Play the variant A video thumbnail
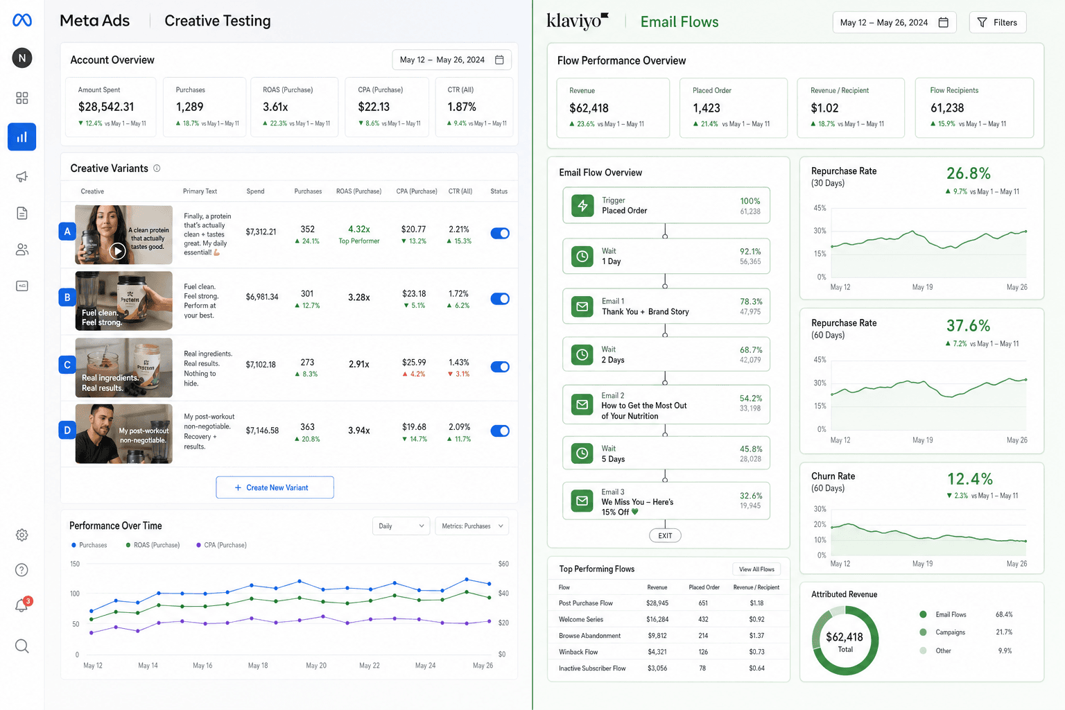The width and height of the screenshot is (1065, 710). [x=118, y=251]
